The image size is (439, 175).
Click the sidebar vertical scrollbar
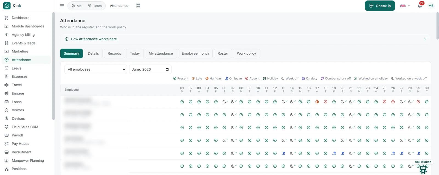(53, 66)
